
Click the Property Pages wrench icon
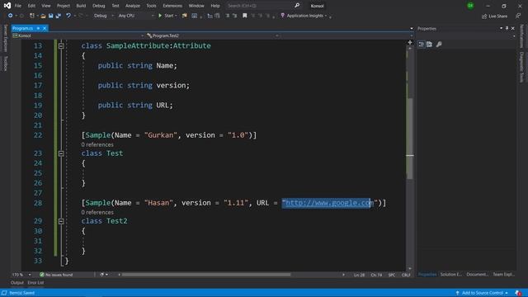click(439, 44)
